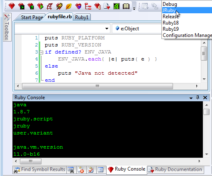Open the ruby console prompt toolbar icon
Screen dimensions: 212x176
(22, 6)
